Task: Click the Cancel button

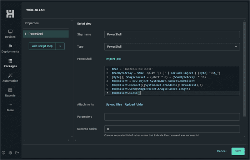Action: pos(222,151)
